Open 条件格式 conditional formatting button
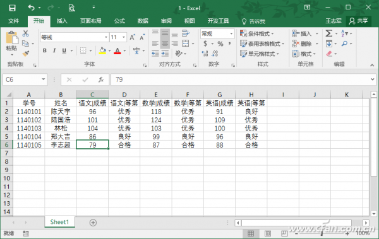 click(x=256, y=33)
